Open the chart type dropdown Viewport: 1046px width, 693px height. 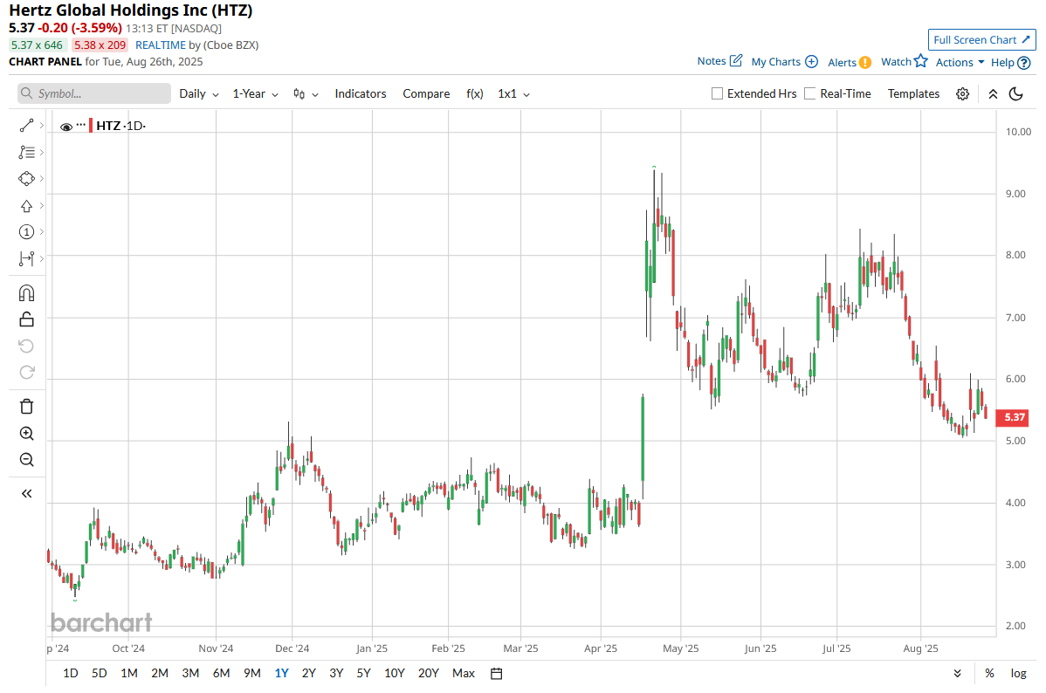pyautogui.click(x=306, y=94)
